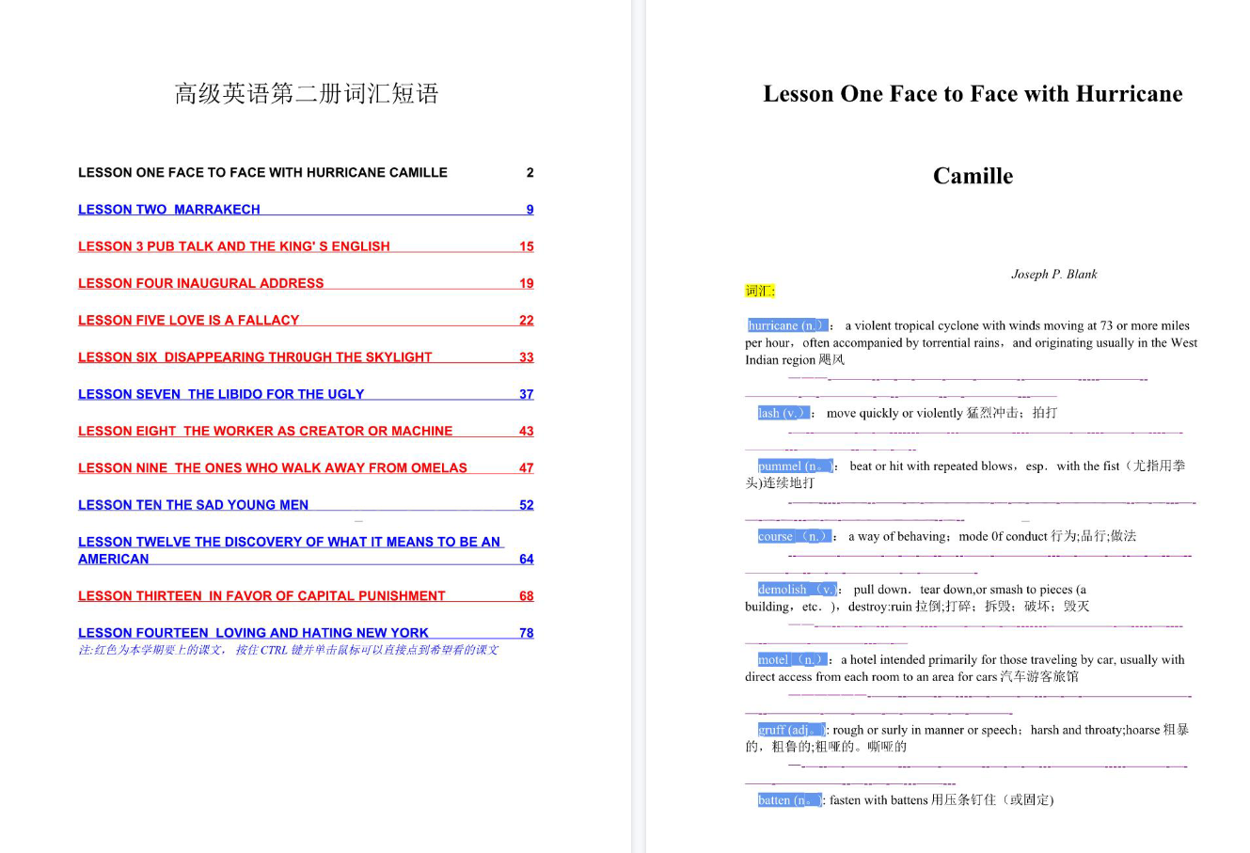Click Lesson Eight Worker as Creator link
The height and width of the screenshot is (853, 1250).
[x=265, y=431]
